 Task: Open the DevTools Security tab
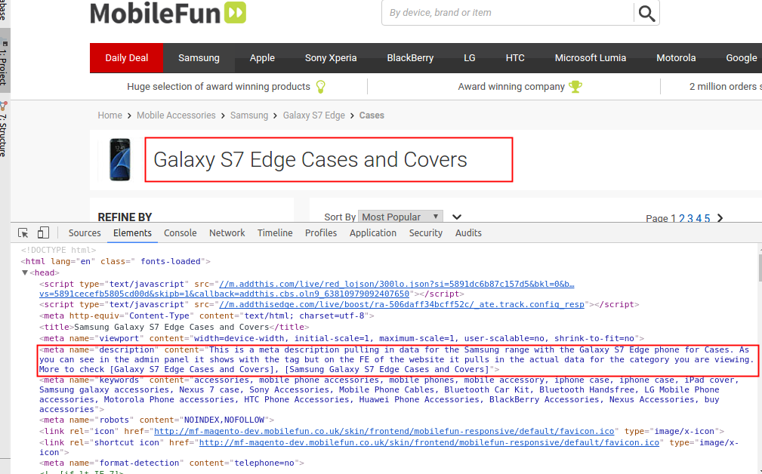(x=426, y=233)
